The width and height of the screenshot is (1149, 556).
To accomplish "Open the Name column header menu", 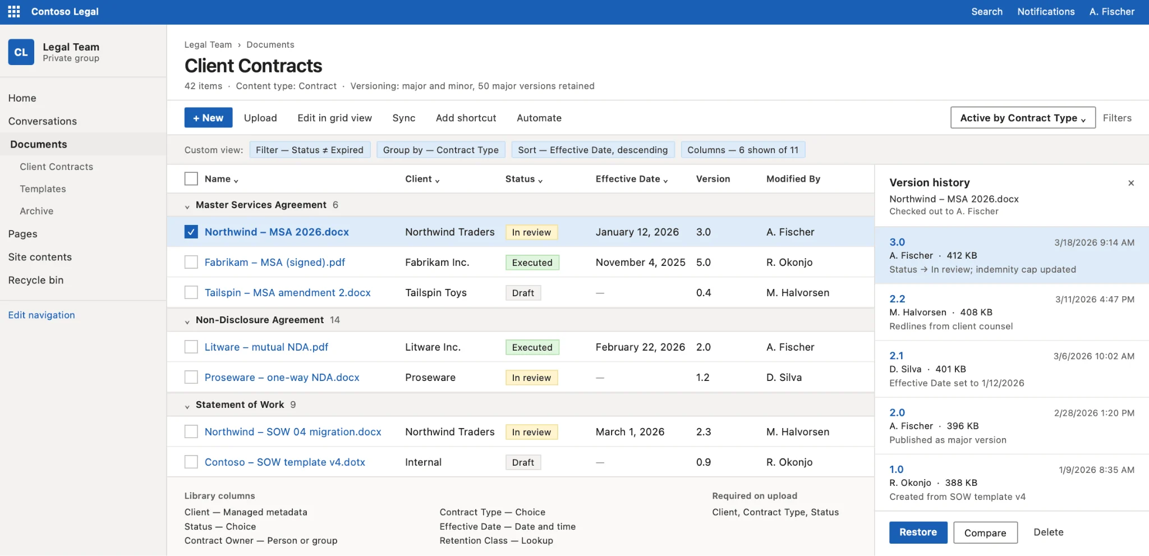I will tap(222, 179).
